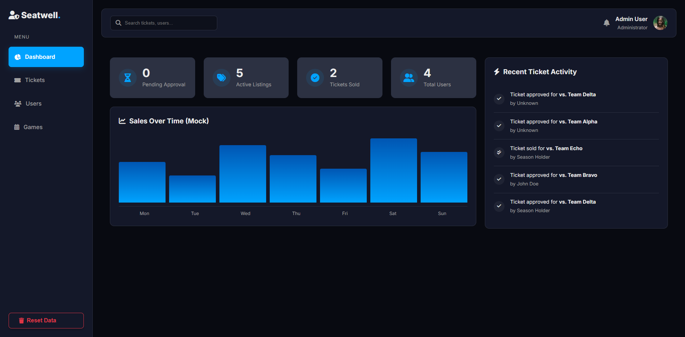Open the Admin User avatar picture
Screen dimensions: 685x337
[660, 23]
